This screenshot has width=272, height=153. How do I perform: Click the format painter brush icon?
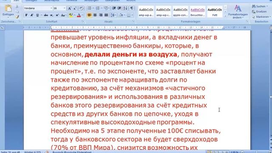click(x=17, y=17)
